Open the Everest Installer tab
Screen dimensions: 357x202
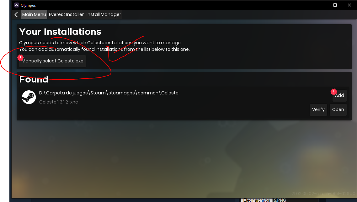[66, 14]
